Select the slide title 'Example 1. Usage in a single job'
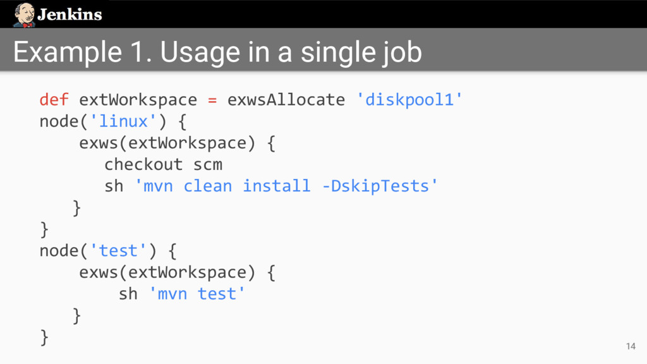Screen dimensions: 647x364 (x=217, y=52)
